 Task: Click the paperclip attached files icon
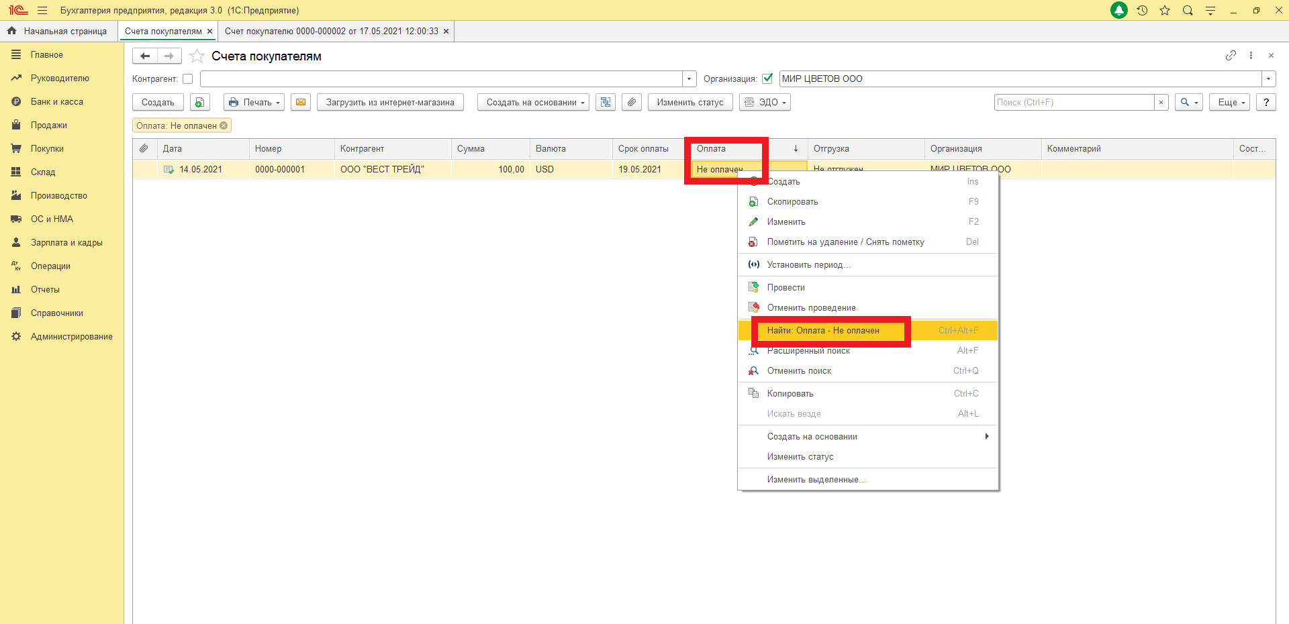click(x=631, y=102)
